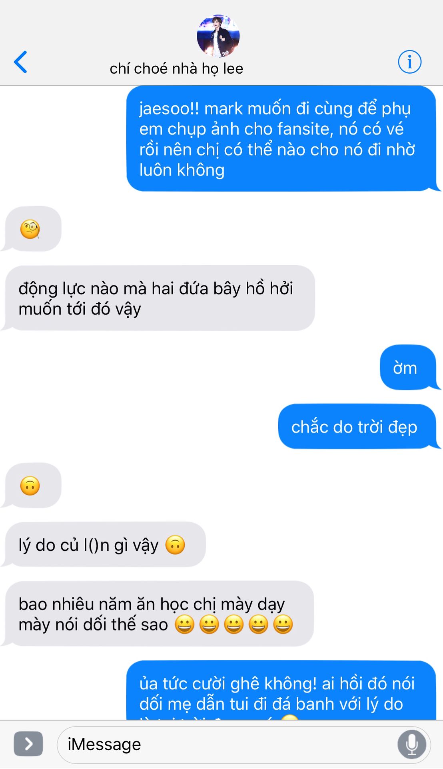
Task: Tap the "bao nhiêu năm ăn học" message
Action: tap(158, 614)
